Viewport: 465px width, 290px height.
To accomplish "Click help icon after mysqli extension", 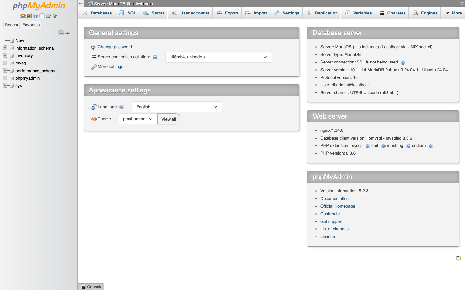I will coord(368,146).
